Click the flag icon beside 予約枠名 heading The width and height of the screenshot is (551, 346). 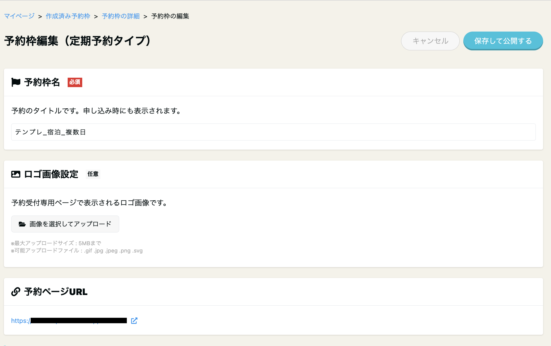[16, 82]
